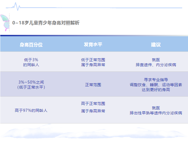Click 排出性早熟等遗传内分泌疾病 advice text

coord(156,113)
